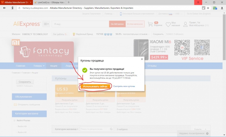Select В этом магазине search toggle
This screenshot has width=226, height=137.
coord(135,24)
